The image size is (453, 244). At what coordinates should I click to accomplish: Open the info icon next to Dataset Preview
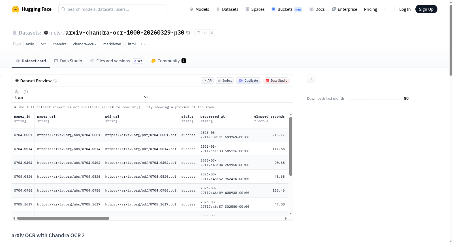click(x=55, y=81)
